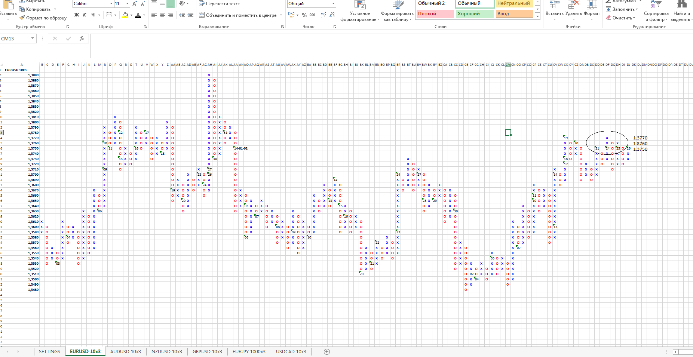Open Calibri font name dropdown
This screenshot has height=357, width=693.
[111, 3]
